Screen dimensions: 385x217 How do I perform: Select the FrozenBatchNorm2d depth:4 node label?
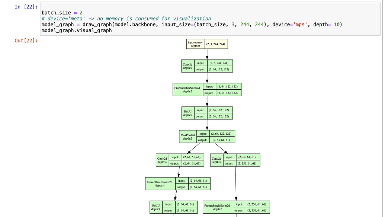coord(159,184)
